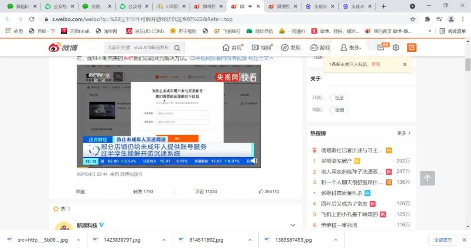Image resolution: width=471 pixels, height=250 pixels.
Task: Open the media control icon in toolbar
Action: click(439, 19)
